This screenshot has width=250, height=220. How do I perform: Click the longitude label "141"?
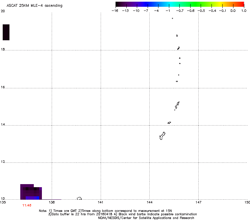(x=100, y=202)
